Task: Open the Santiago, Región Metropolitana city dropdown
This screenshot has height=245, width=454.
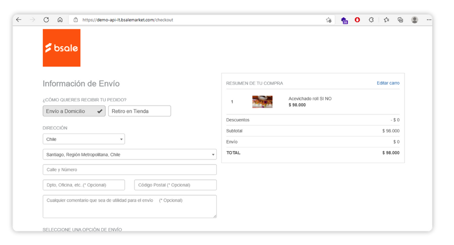Action: click(x=129, y=155)
